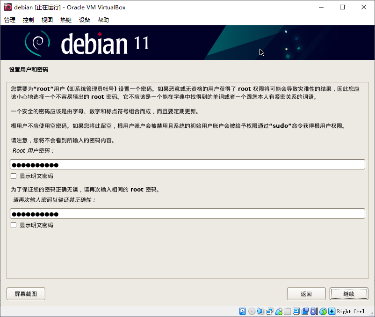Open the 帮助 menu

coord(103,20)
